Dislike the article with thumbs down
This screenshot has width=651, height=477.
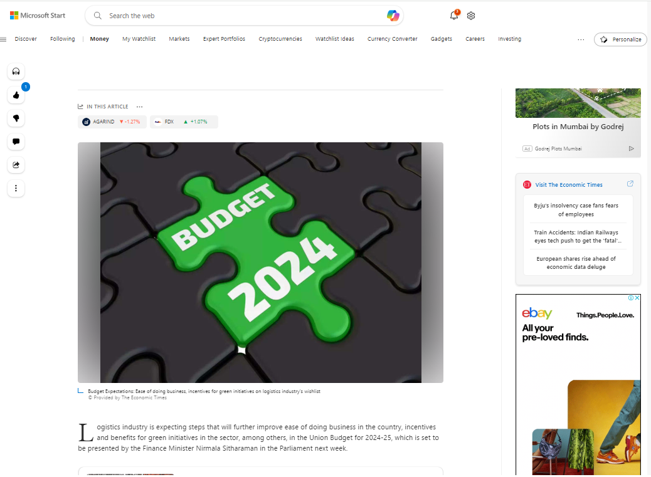click(16, 118)
